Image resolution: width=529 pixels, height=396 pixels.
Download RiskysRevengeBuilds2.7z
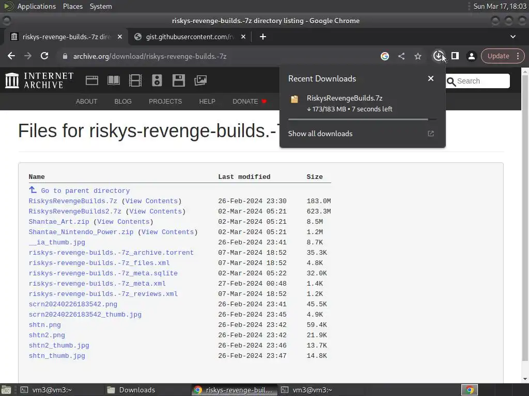(75, 211)
